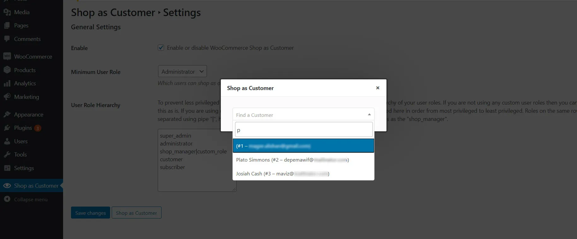Click the Minimum User Role label

coord(96,72)
